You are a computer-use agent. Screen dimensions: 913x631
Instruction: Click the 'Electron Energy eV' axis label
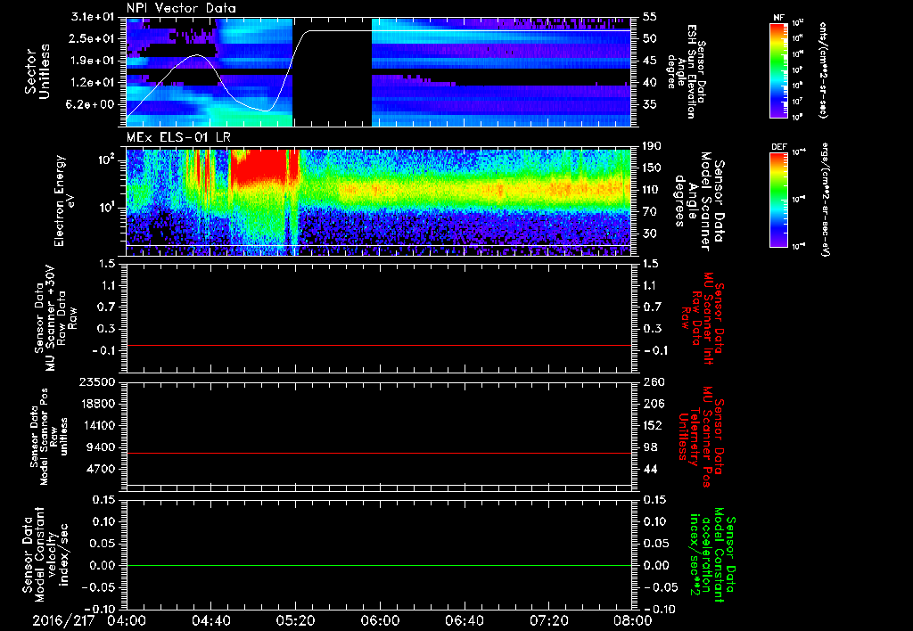[63, 201]
